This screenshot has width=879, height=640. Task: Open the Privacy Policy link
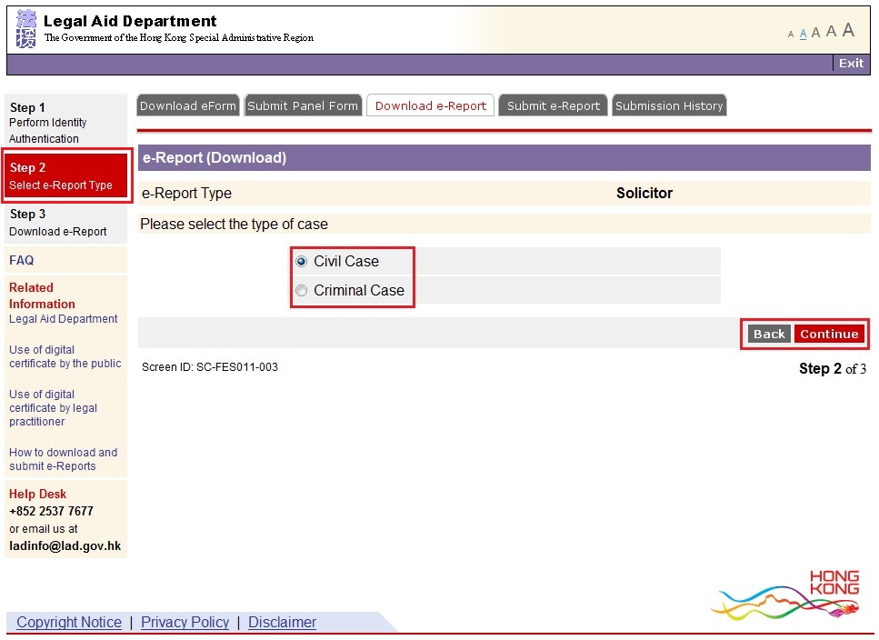coord(185,622)
